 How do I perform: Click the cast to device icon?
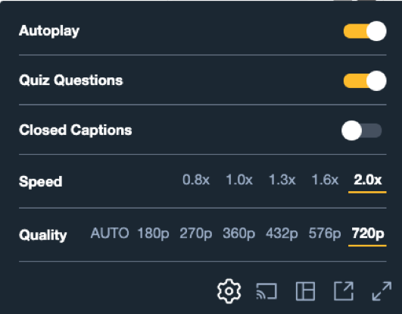pos(266,291)
